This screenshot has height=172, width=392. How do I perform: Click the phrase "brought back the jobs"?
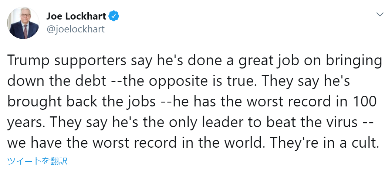click(x=81, y=102)
